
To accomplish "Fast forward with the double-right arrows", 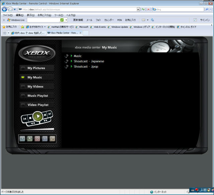I will point(45,120).
